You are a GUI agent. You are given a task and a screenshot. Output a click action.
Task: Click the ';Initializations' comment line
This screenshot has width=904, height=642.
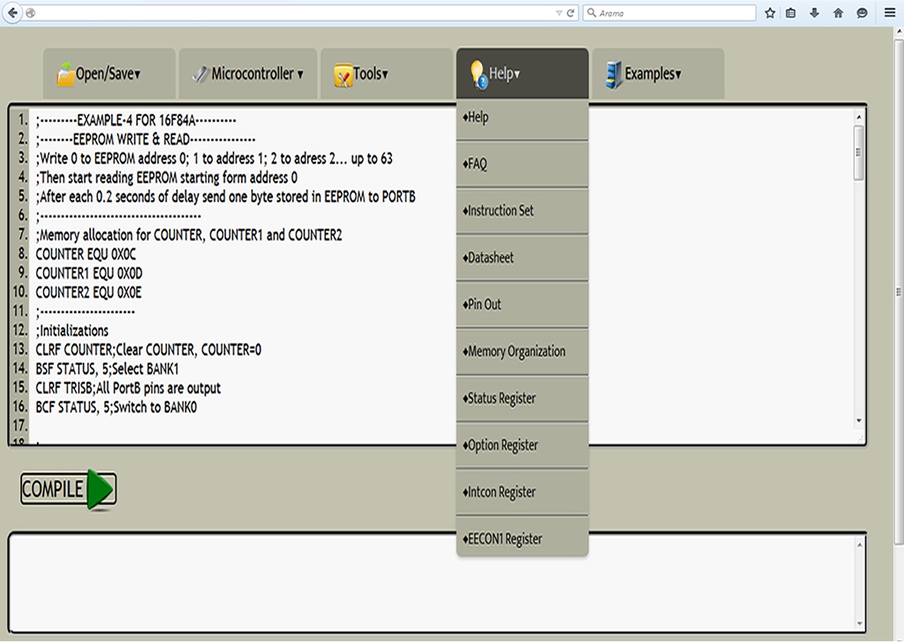click(x=72, y=331)
